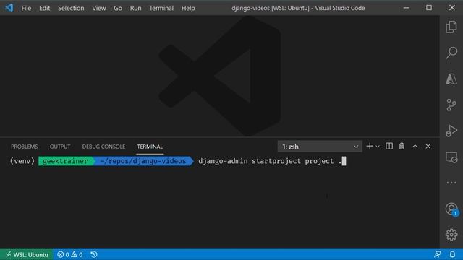Screen dimensions: 463x260
Task: Kill the terminal with trash icon
Action: (402, 146)
